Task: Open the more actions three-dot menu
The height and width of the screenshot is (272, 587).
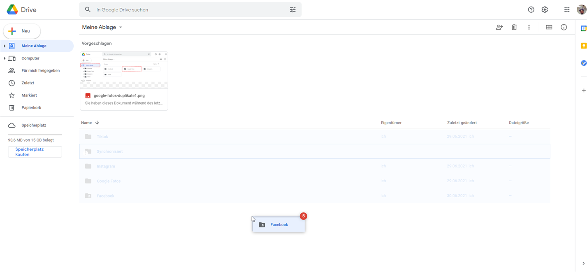Action: pyautogui.click(x=529, y=27)
